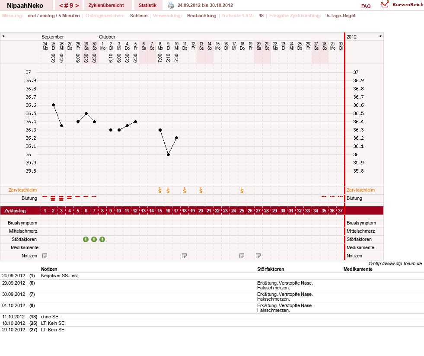424x356 pixels.
Task: Click the Zervixschleim S+ symbol on day 16
Action: (168, 190)
